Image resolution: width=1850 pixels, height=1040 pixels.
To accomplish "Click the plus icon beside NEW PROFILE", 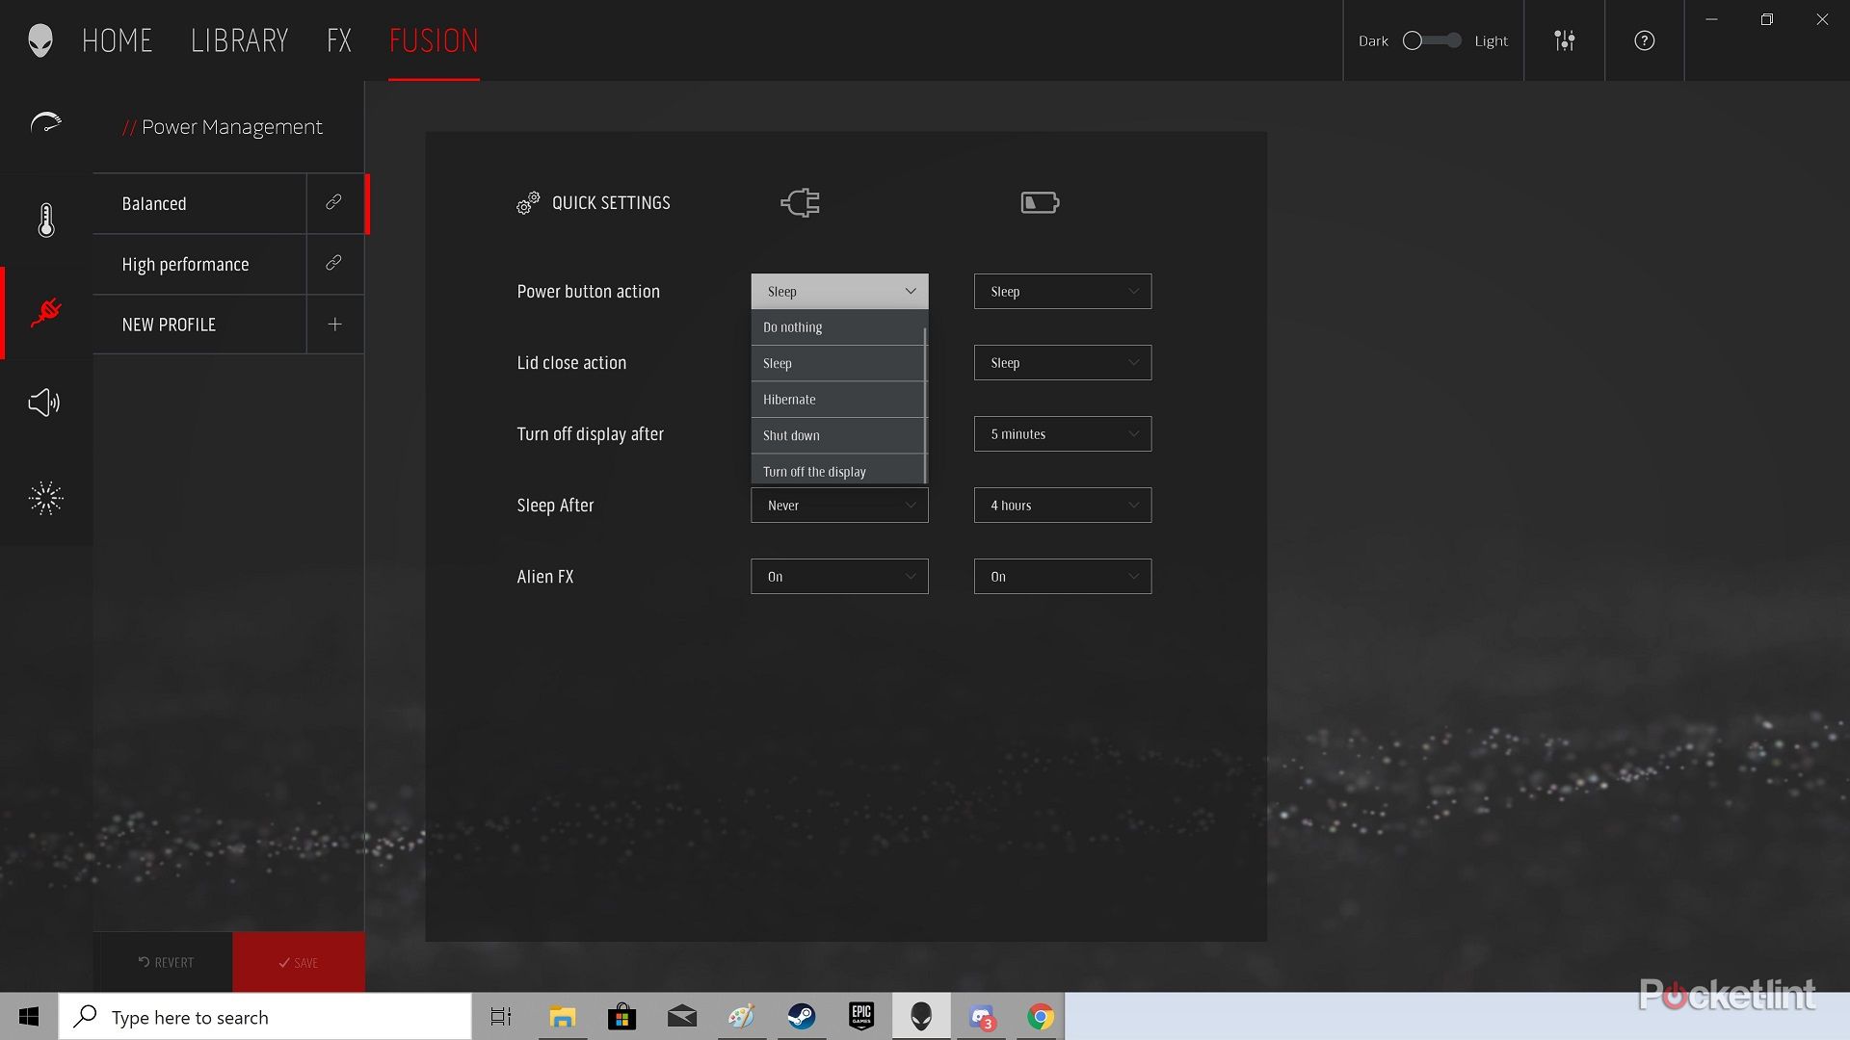I will pos(334,325).
